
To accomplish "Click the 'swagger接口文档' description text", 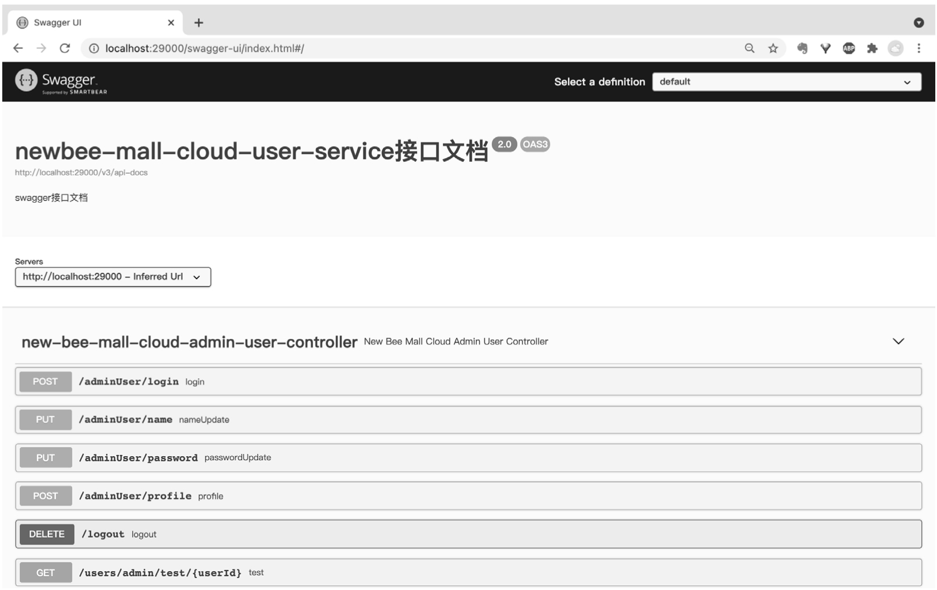I will (x=51, y=198).
